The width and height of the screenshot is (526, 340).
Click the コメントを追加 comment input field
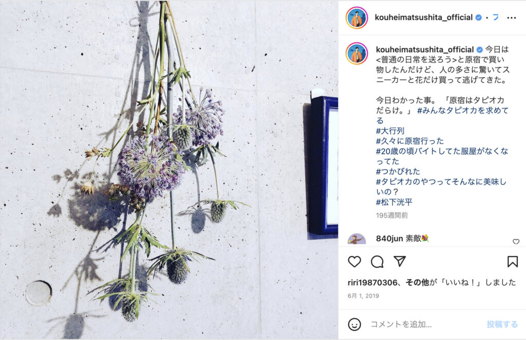click(x=426, y=324)
